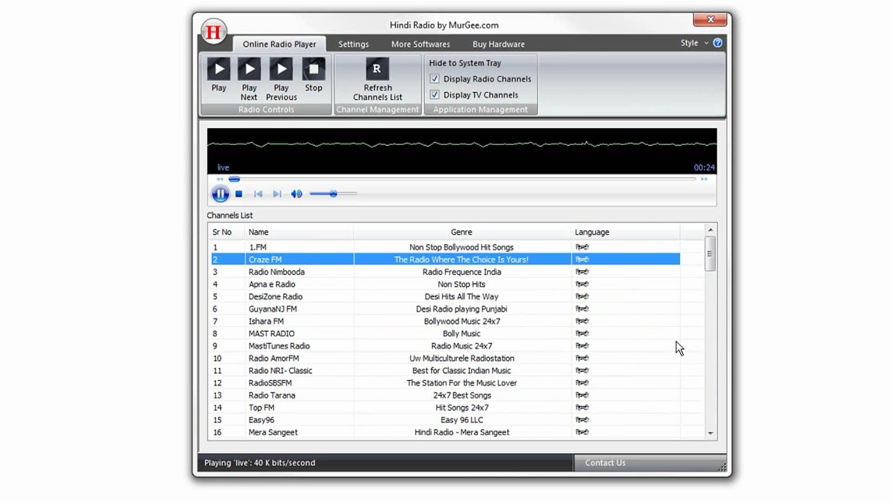Pause playback with round blue button
This screenshot has height=502, width=892.
click(220, 195)
